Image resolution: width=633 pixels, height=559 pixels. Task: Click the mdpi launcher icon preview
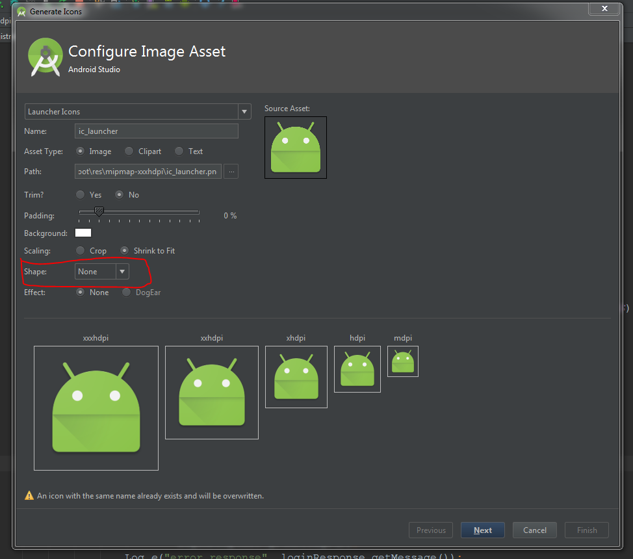(402, 361)
